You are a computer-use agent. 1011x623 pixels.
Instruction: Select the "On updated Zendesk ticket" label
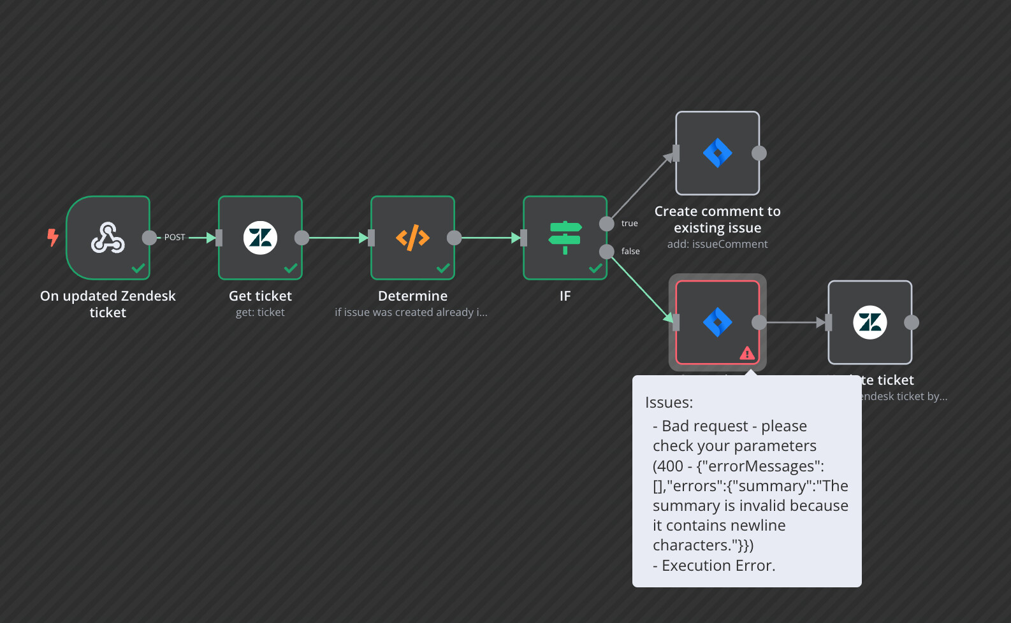tap(108, 304)
